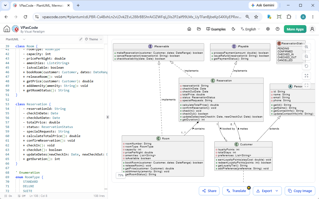Click the More Apps button
Screen dimensions: 319x199
click(x=295, y=29)
